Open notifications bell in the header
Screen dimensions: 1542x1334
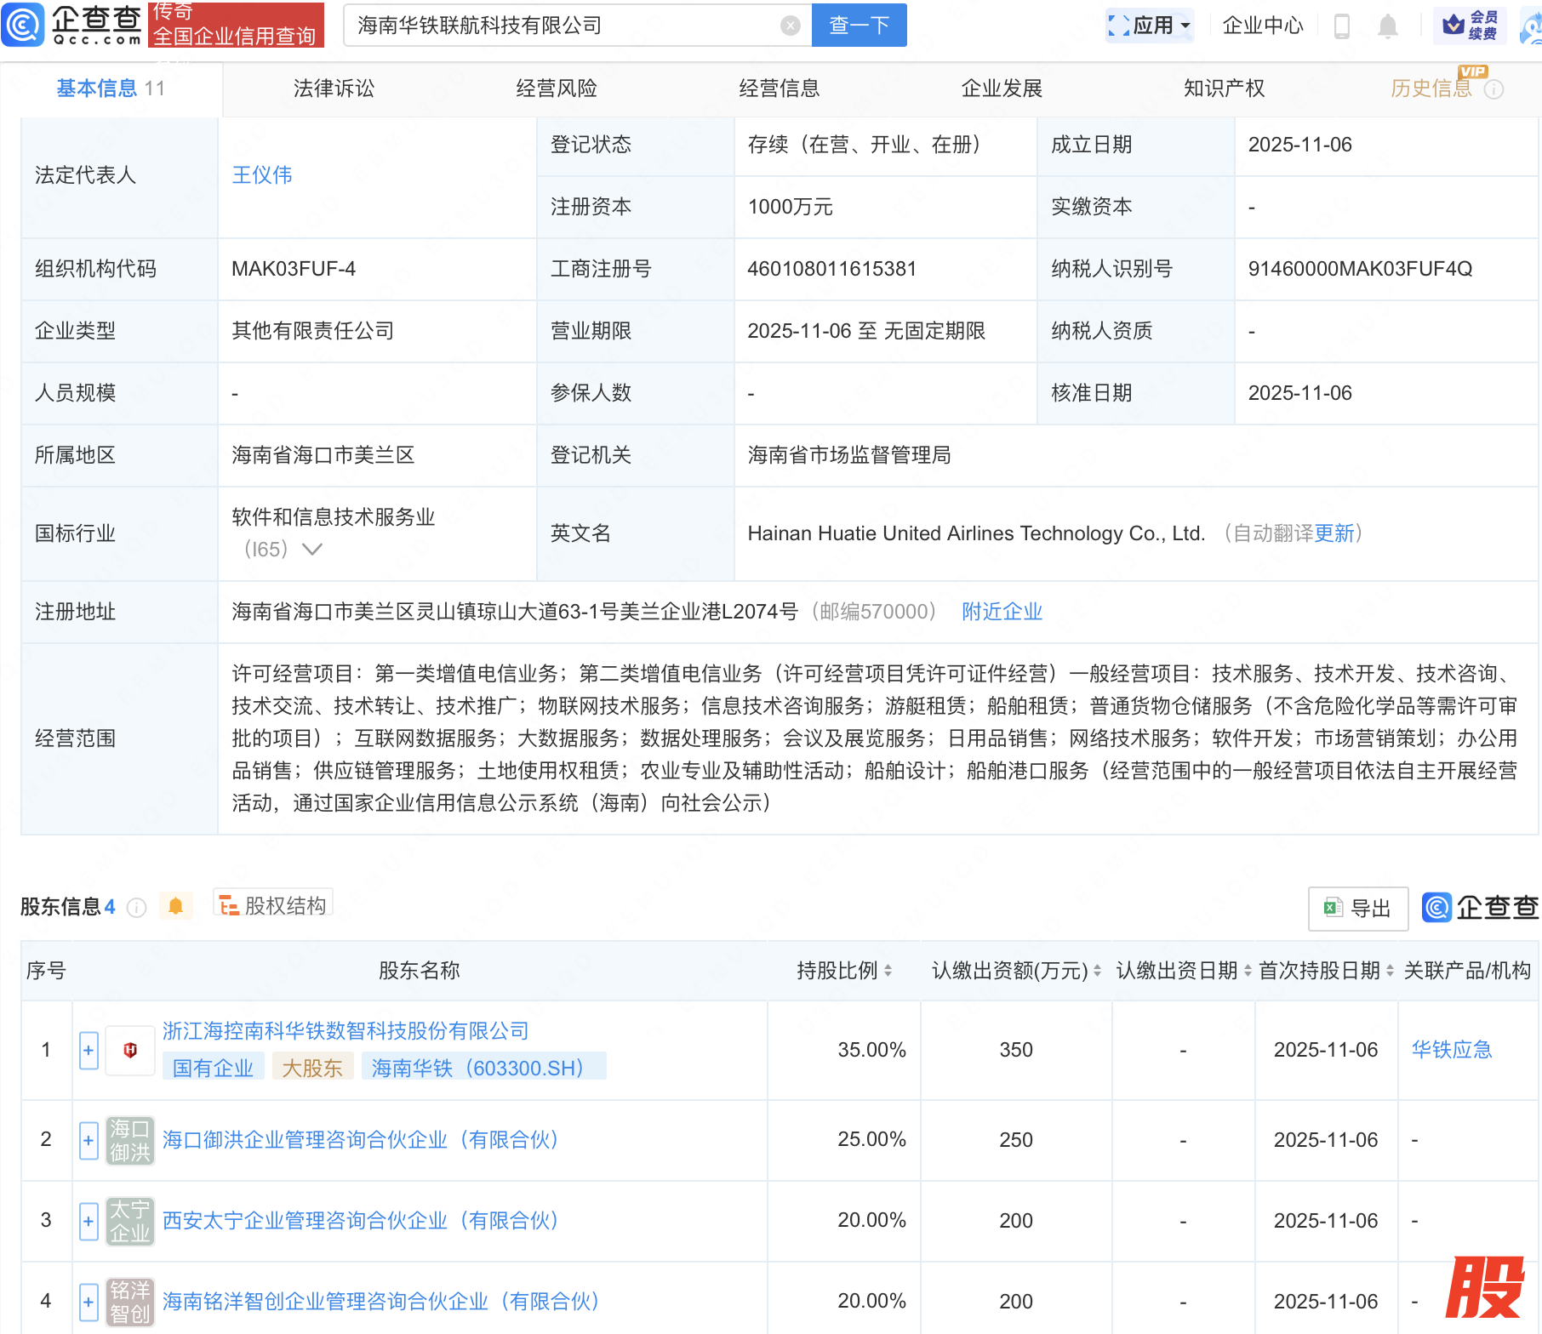[1387, 26]
